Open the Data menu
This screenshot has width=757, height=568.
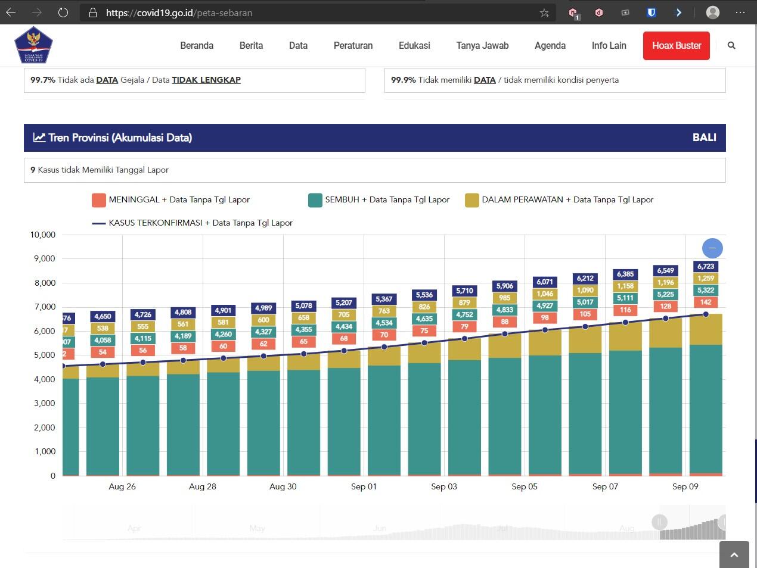click(298, 45)
